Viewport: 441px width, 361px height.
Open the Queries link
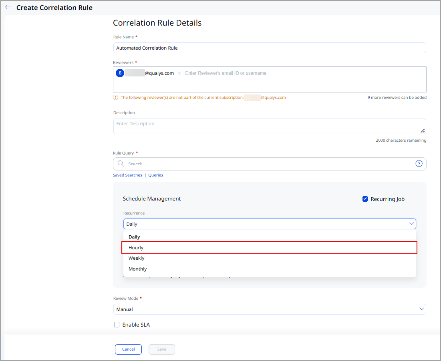[155, 175]
